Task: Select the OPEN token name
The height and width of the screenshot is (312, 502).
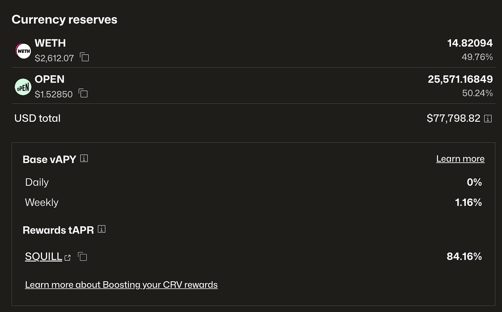Action: 49,79
